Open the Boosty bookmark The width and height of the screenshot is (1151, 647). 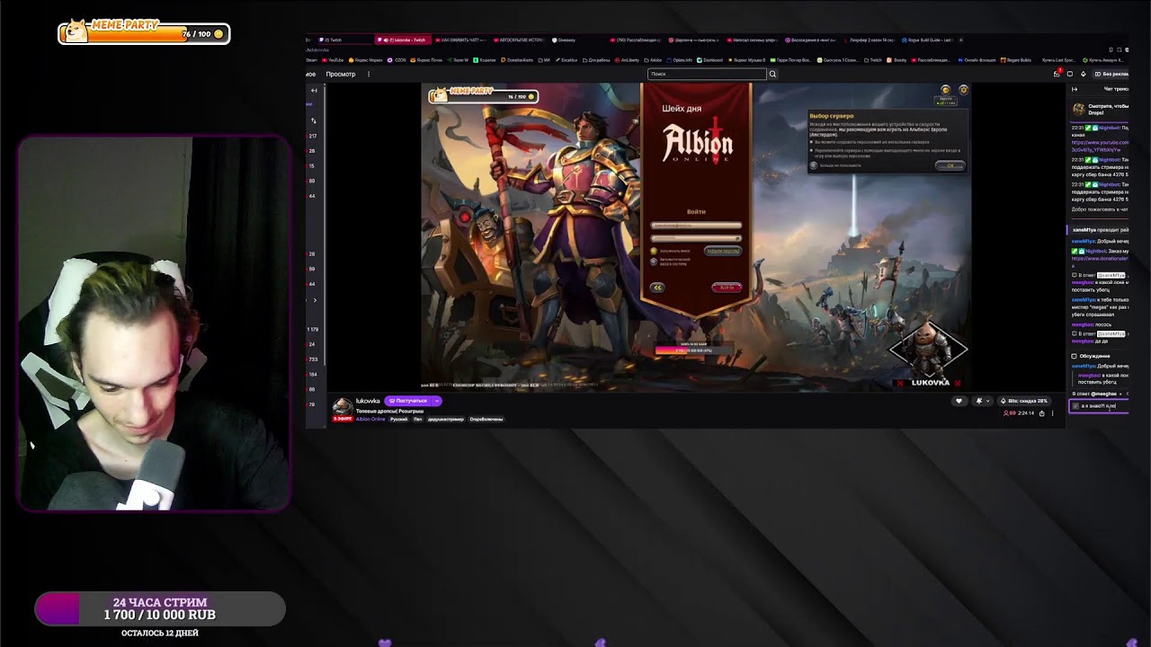895,60
